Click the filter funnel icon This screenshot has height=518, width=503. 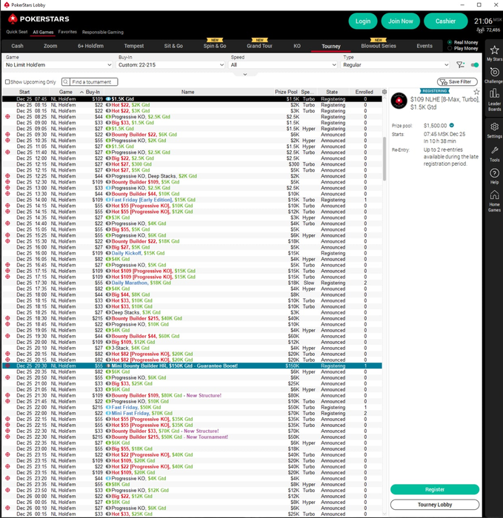(460, 65)
